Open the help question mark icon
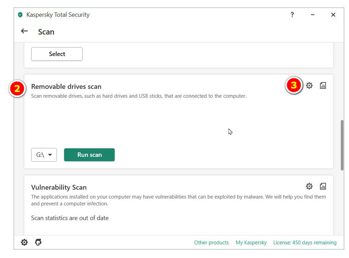This screenshot has width=349, height=258. [292, 15]
